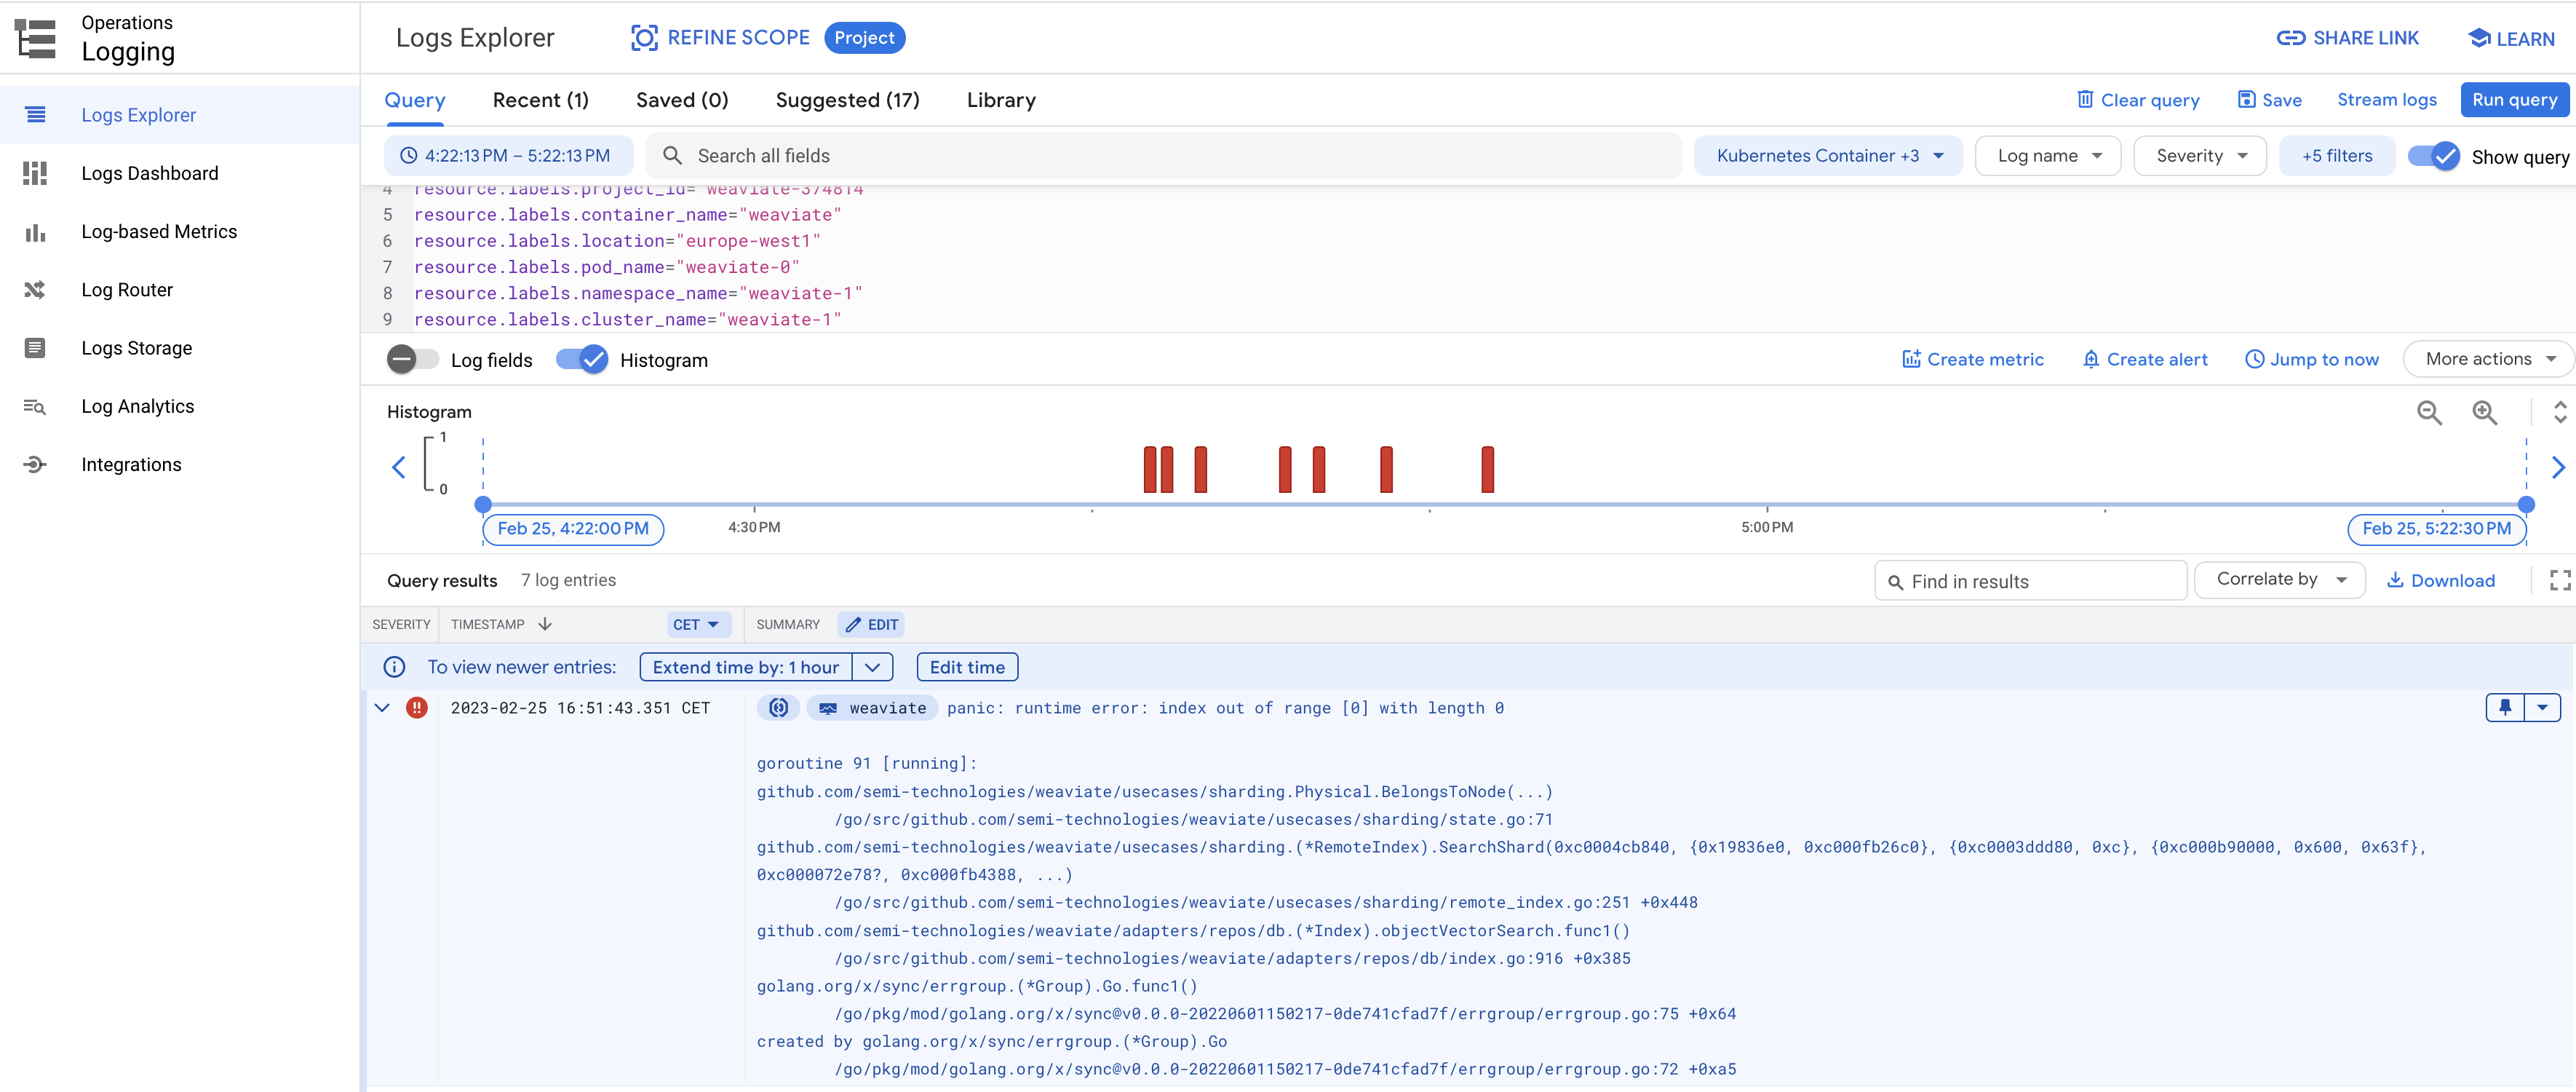Viewport: 2576px width, 1092px height.
Task: Click Jump to now
Action: (x=2310, y=358)
